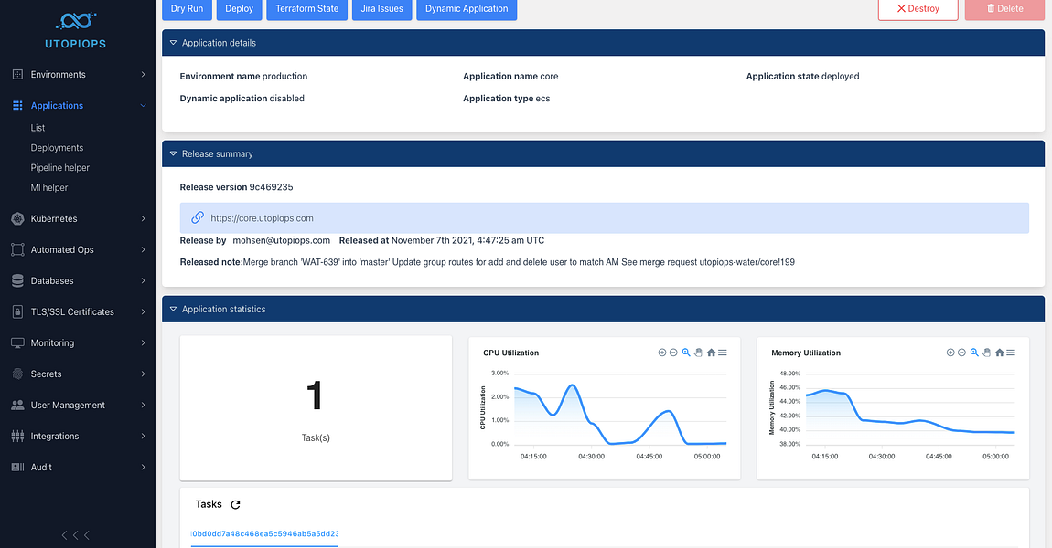Click the red Destroy button
The image size is (1052, 548).
(918, 9)
